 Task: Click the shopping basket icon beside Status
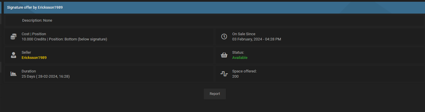click(x=224, y=55)
